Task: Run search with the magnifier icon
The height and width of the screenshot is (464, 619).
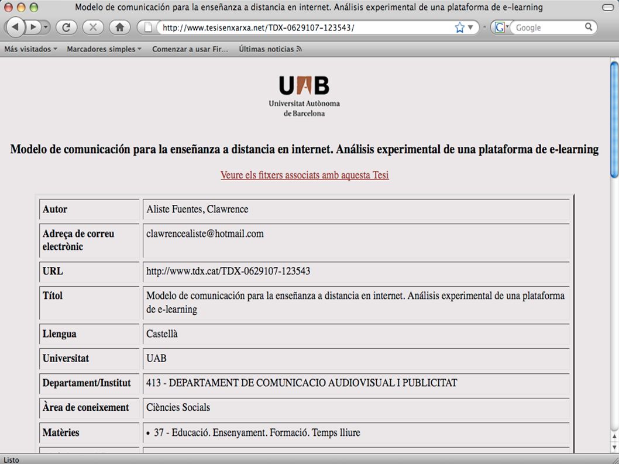Action: pyautogui.click(x=589, y=27)
